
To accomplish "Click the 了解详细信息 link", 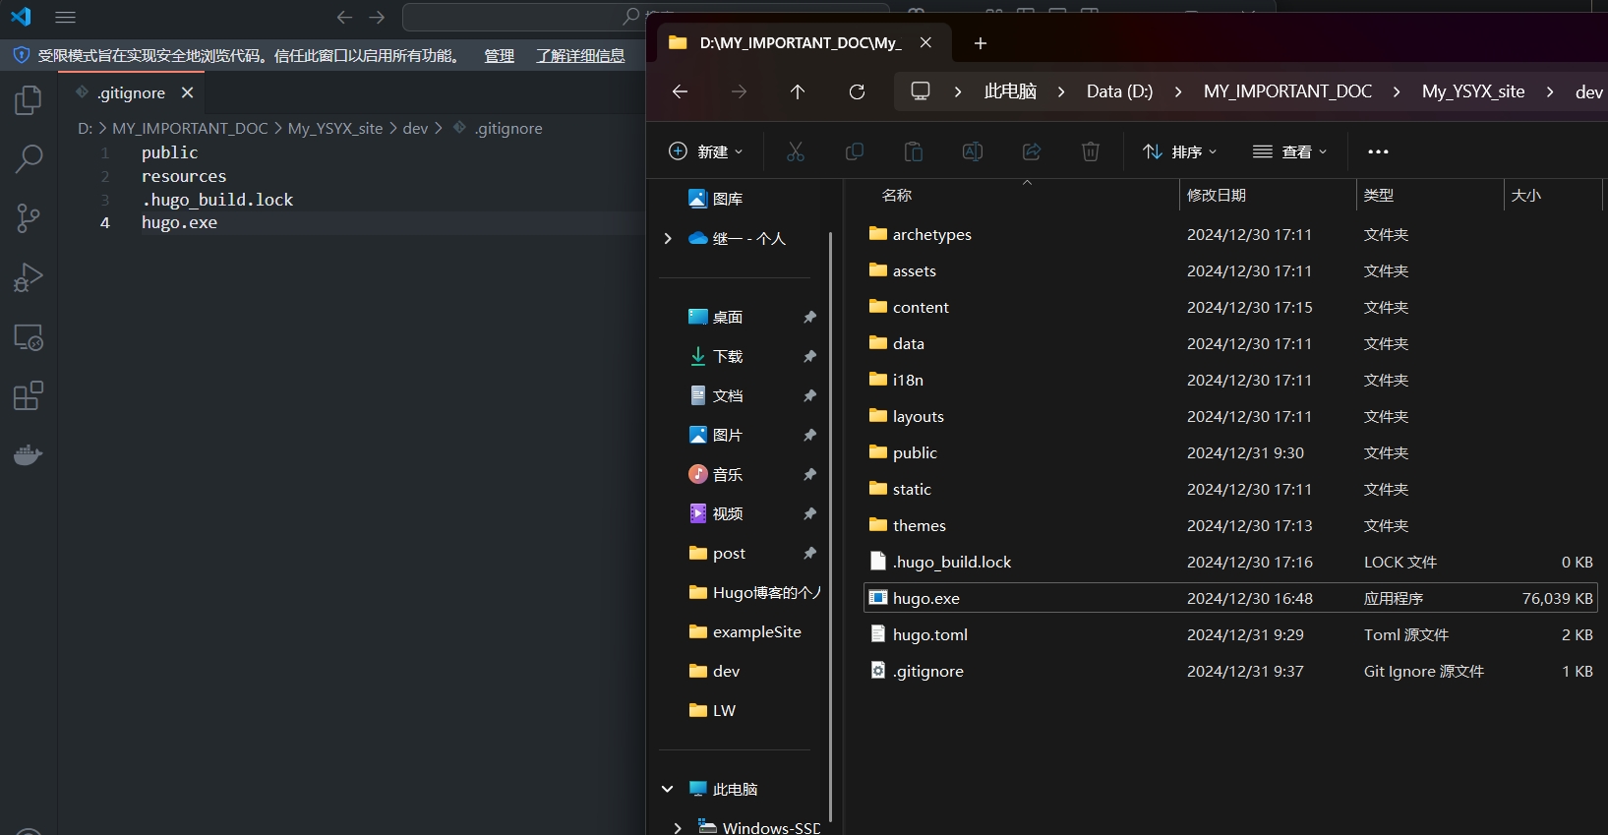I will (580, 56).
